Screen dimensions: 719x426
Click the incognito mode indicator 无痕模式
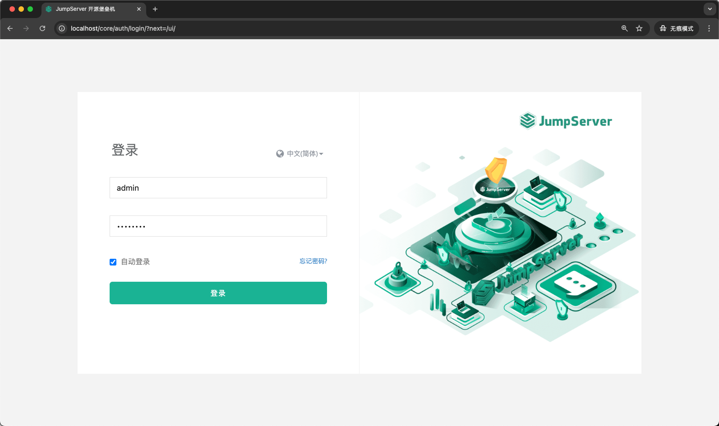coord(677,28)
